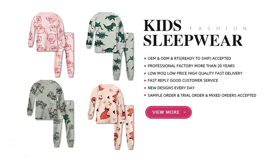Image resolution: width=267 pixels, height=160 pixels.
Task: Click the FASHION subtitle text
Action: click(218, 28)
